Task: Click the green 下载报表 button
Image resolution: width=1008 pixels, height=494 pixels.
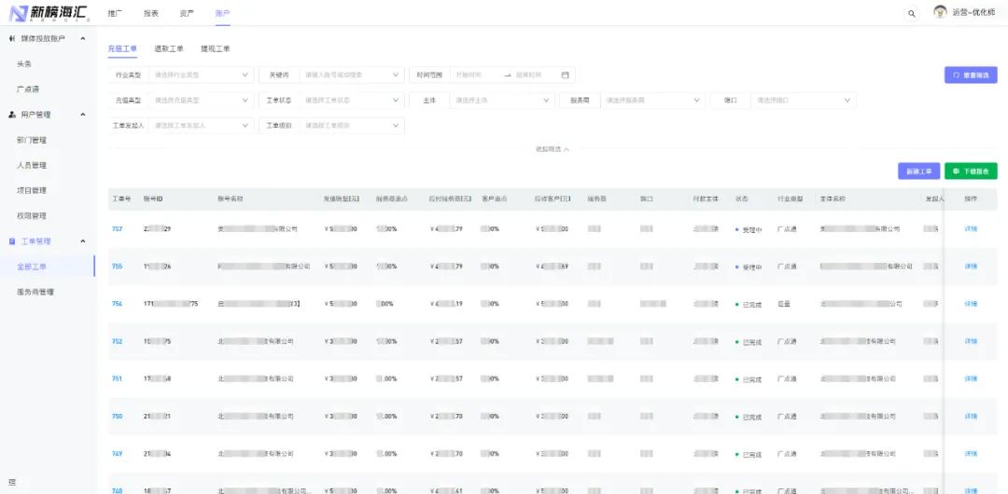Action: (971, 172)
